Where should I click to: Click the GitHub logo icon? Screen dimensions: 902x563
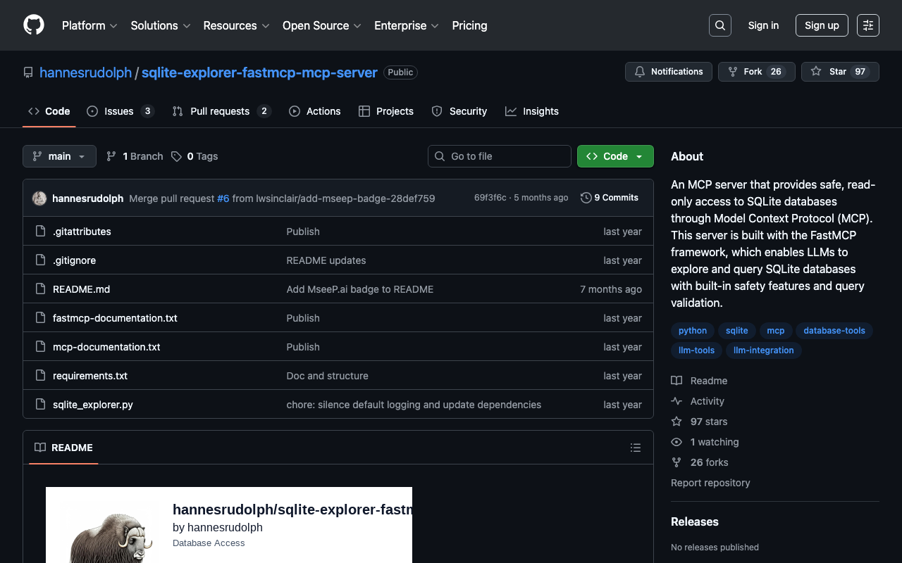34,25
